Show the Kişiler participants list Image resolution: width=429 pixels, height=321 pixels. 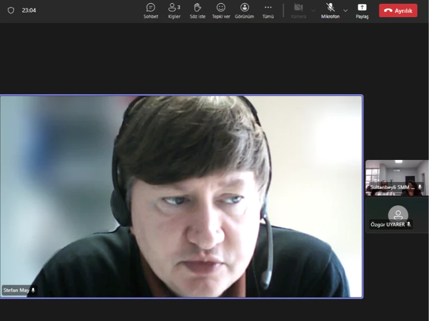pyautogui.click(x=174, y=10)
